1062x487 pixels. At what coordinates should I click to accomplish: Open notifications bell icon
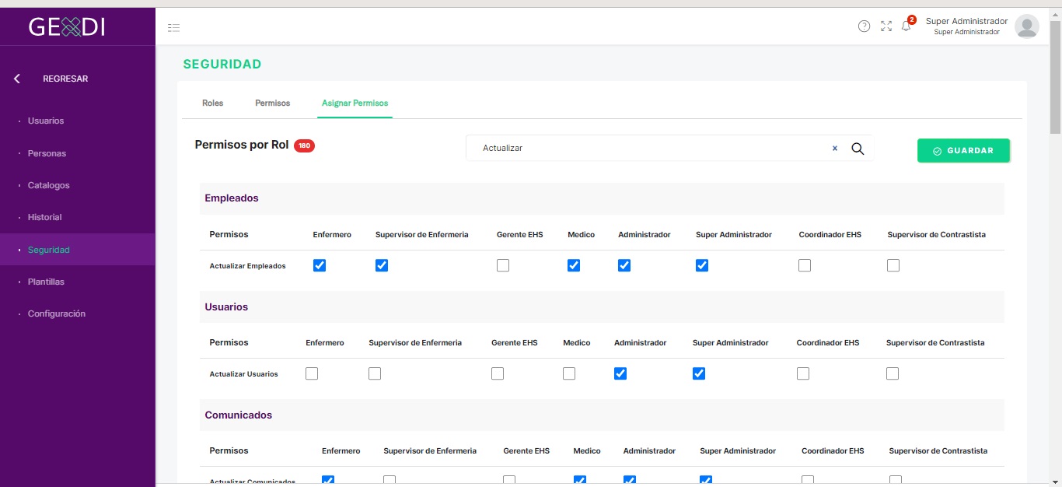coord(906,26)
